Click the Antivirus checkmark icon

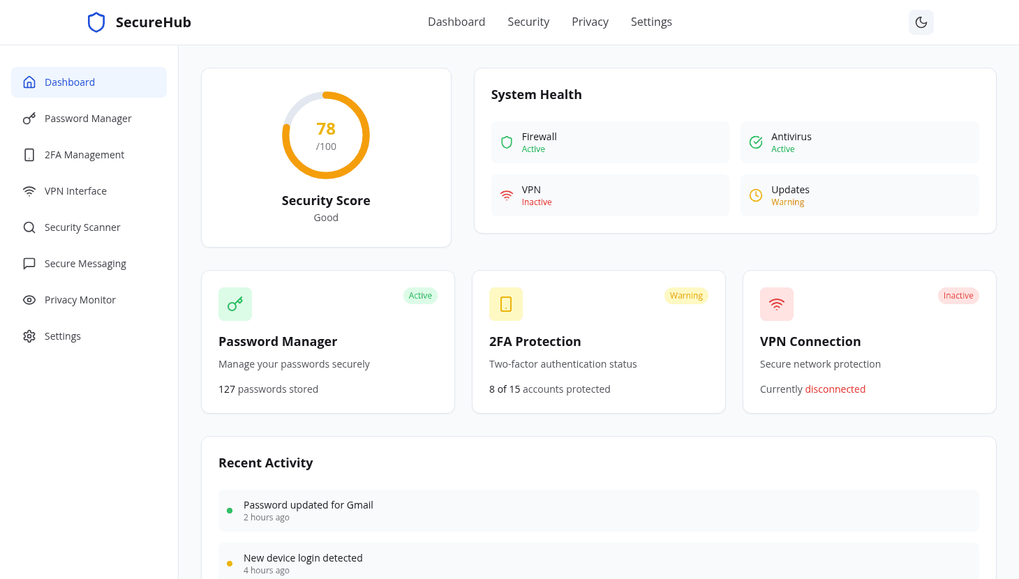755,142
